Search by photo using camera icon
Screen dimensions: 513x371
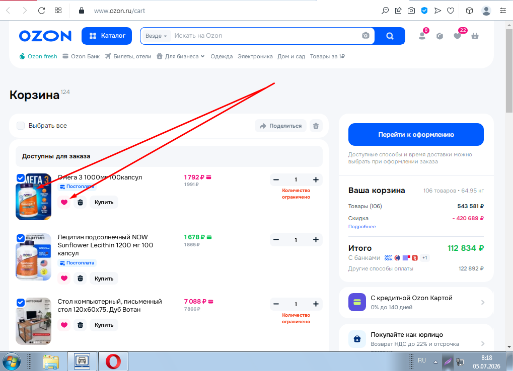coord(365,36)
